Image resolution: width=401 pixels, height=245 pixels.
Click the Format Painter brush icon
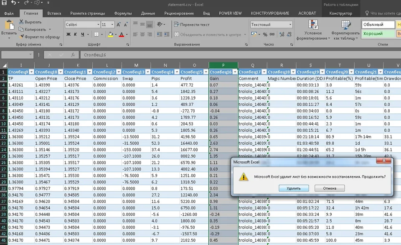coord(22,37)
